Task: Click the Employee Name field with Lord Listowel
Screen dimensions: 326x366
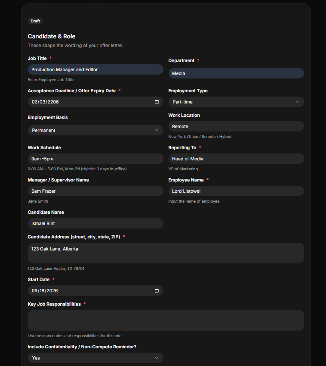Action: [x=236, y=191]
